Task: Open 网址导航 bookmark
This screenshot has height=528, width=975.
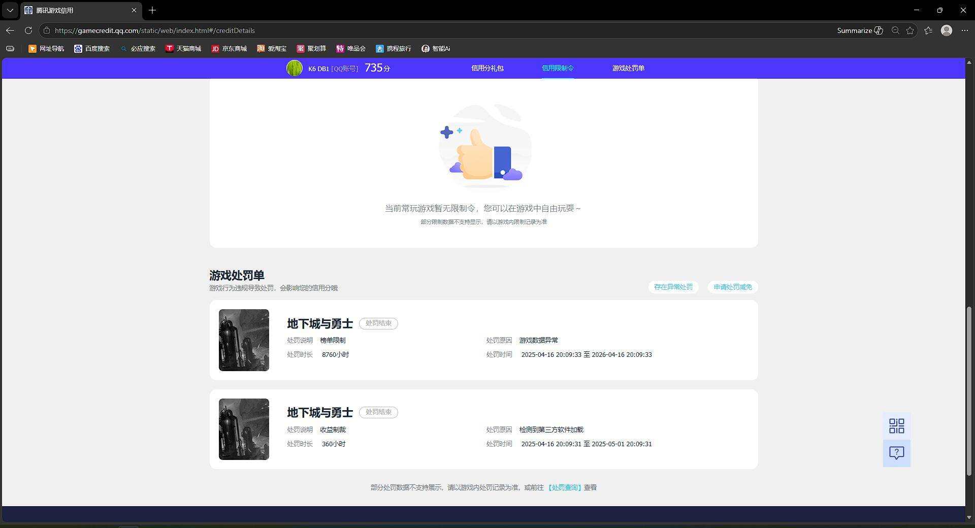Action: pos(46,49)
